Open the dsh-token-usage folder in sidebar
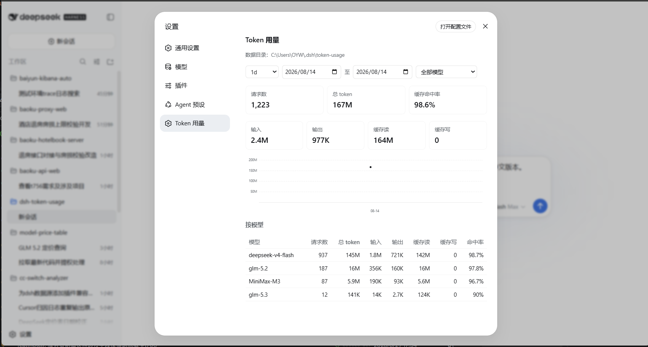 coord(61,202)
